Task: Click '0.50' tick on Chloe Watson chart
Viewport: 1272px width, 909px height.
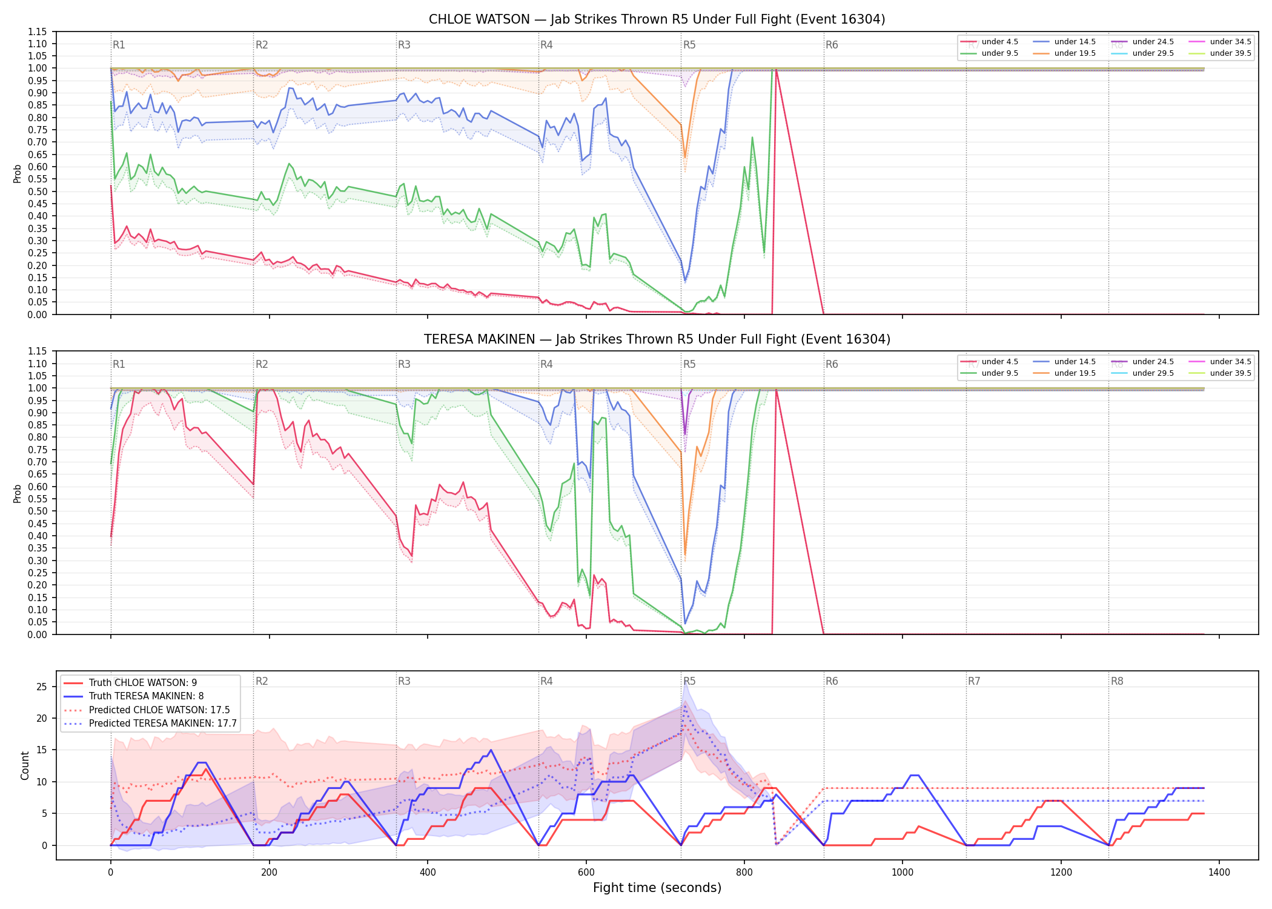Action: click(38, 191)
